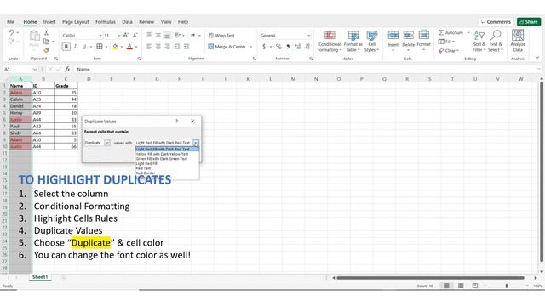Image resolution: width=545 pixels, height=306 pixels.
Task: Select the Format Painter brush icon
Action: (x=46, y=50)
